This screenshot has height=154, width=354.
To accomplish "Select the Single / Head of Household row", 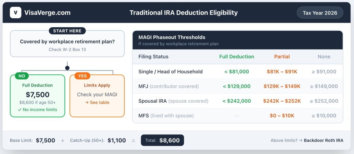I will coord(170,72).
